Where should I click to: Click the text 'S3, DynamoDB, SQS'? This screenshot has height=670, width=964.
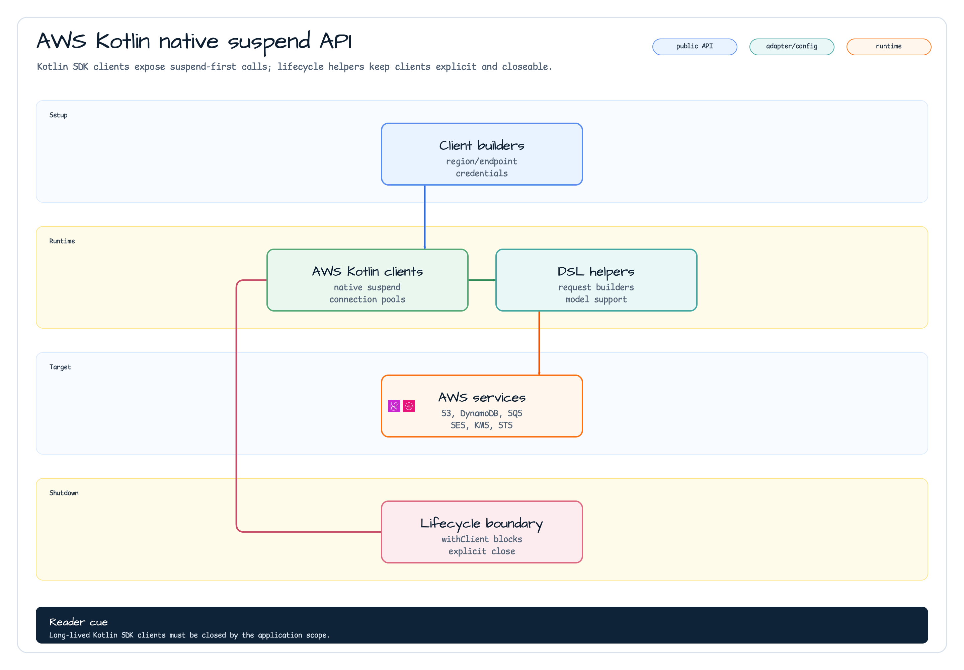[482, 413]
